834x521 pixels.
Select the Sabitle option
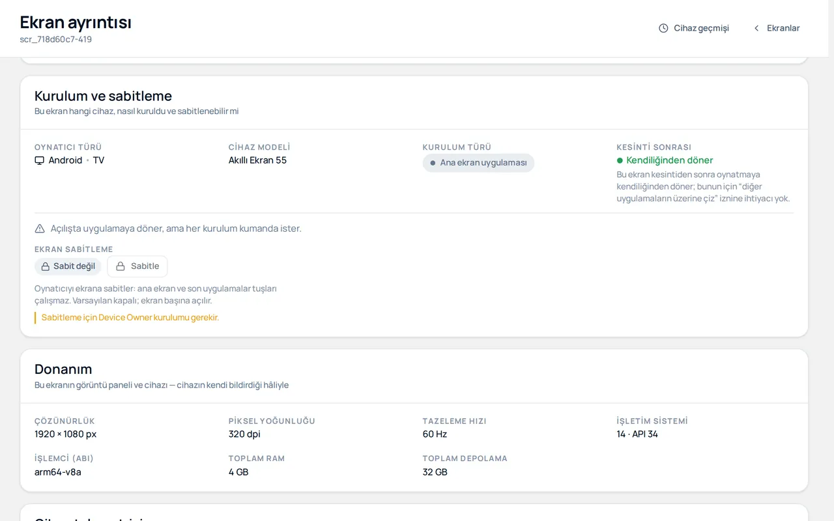[137, 266]
